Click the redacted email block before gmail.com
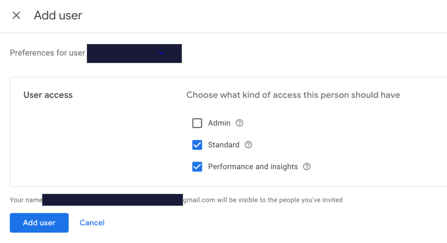 (x=113, y=200)
